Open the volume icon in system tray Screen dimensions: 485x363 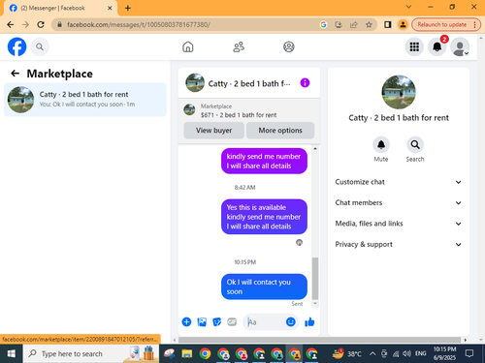[x=406, y=354]
